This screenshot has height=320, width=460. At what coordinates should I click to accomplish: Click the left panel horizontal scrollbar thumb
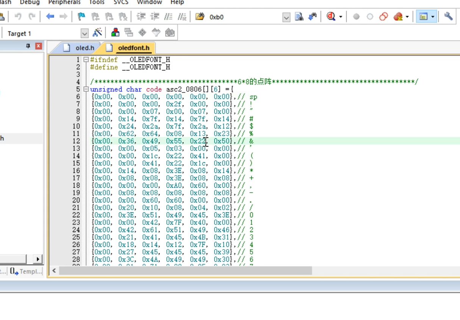[13, 259]
